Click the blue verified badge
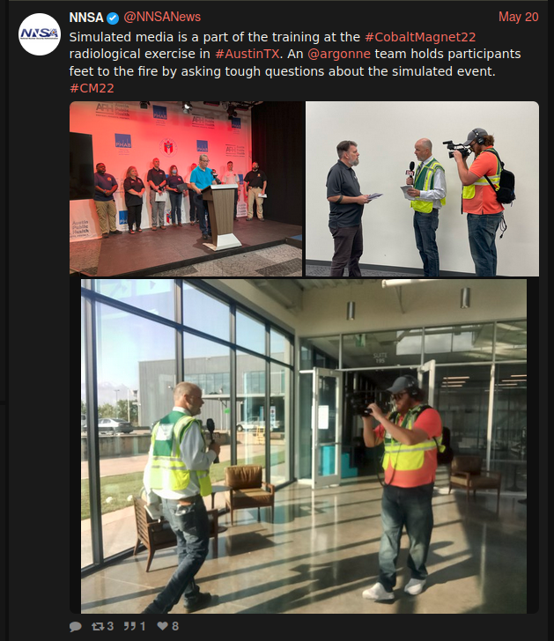Image resolution: width=554 pixels, height=641 pixels. (x=113, y=18)
